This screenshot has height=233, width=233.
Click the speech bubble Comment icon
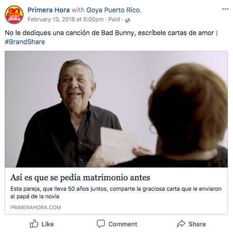tap(101, 224)
